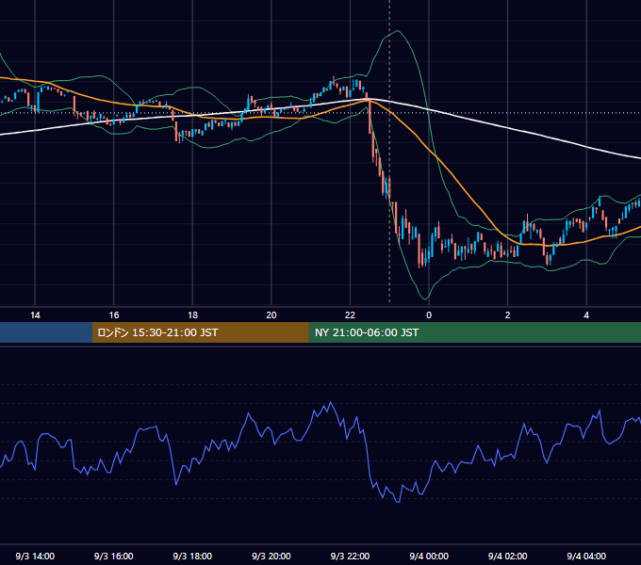Click the 9/4 00:00 label on indicator axis
This screenshot has width=641, height=565.
(x=429, y=556)
